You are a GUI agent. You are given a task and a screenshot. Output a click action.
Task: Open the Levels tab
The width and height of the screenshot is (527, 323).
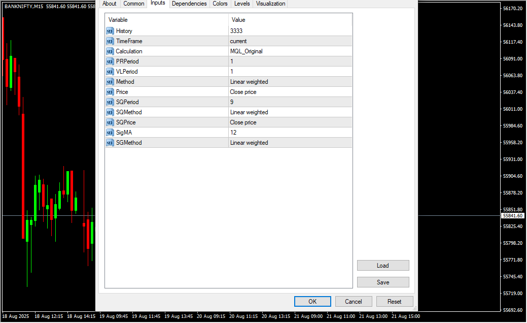pos(242,4)
